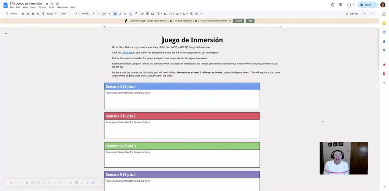Viewport: 389px width, 191px height.
Task: Open the text color picker
Action: coord(129,13)
